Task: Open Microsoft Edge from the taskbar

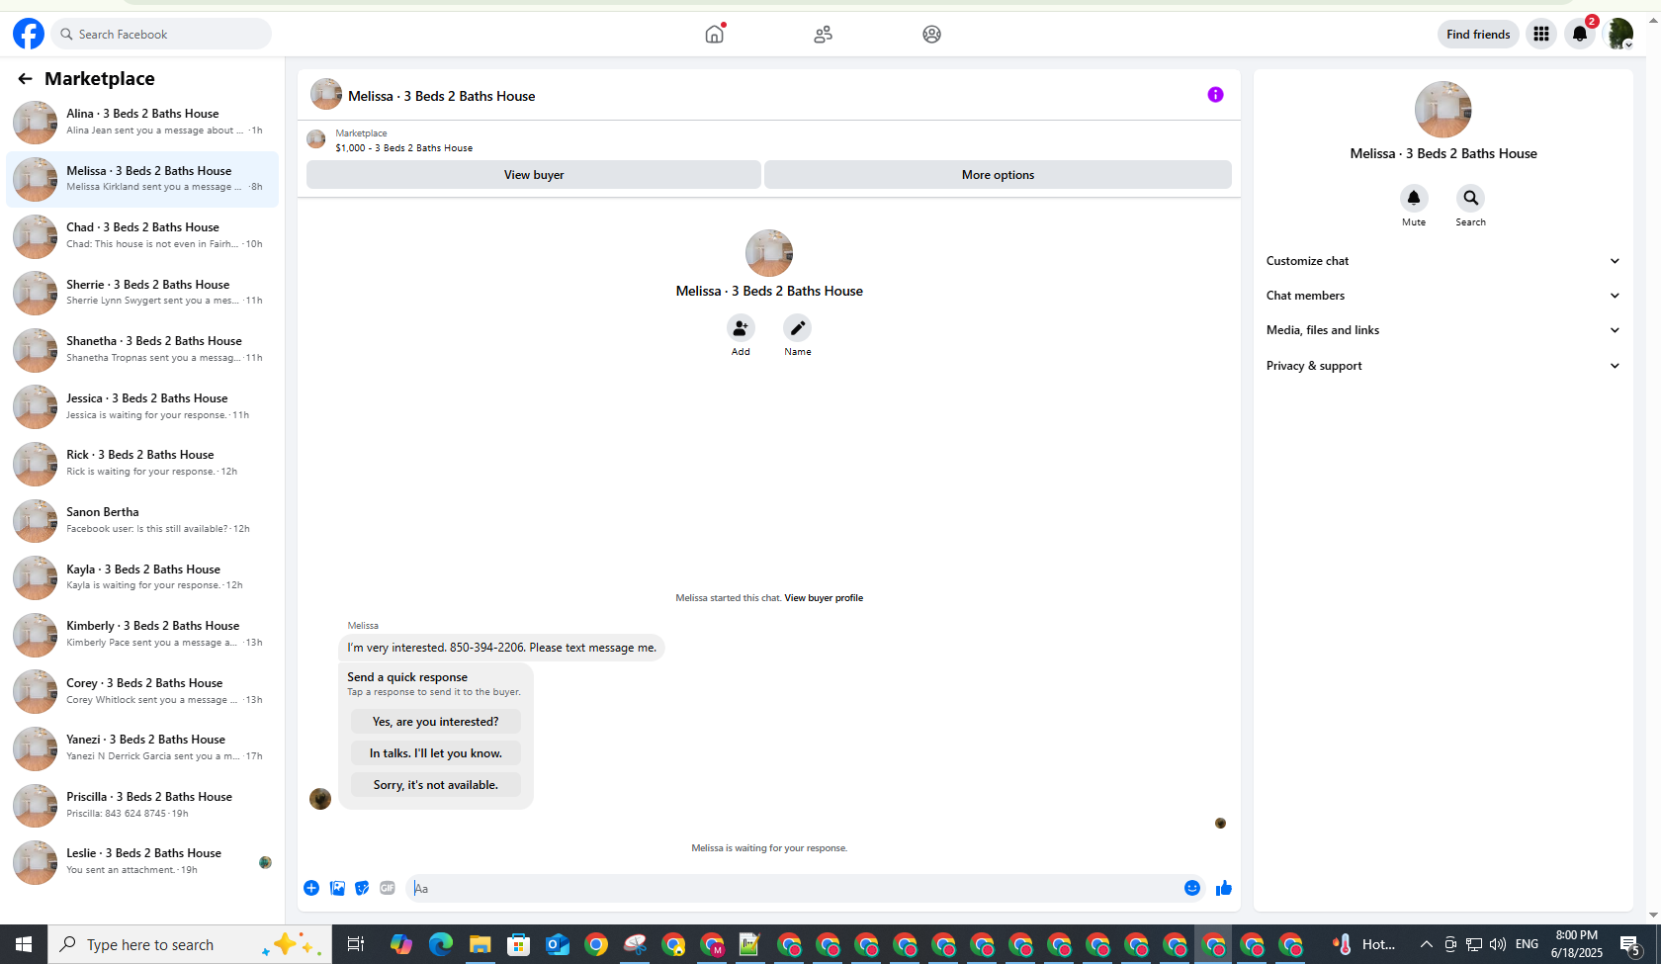Action: point(440,944)
